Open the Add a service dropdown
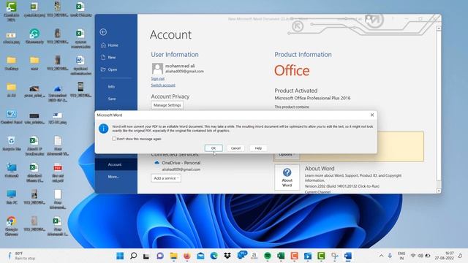Screen dimensions: 468x263 point(166,178)
